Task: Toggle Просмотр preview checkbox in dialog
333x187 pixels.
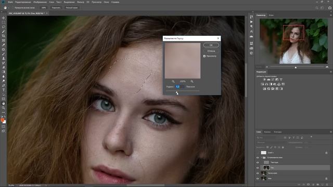Action: pos(204,56)
